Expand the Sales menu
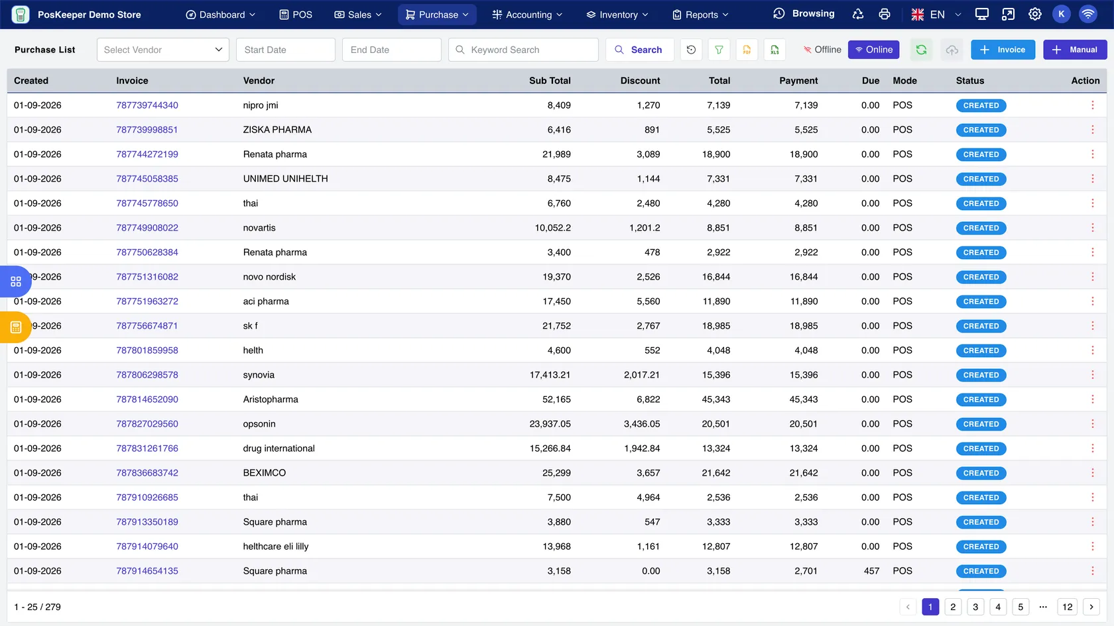Screen dimensions: 1114x626 [x=358, y=15]
